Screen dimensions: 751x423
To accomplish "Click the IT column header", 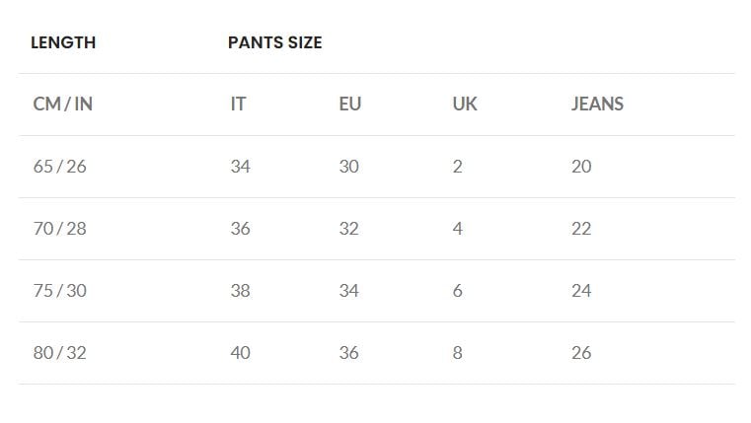I will tap(238, 104).
